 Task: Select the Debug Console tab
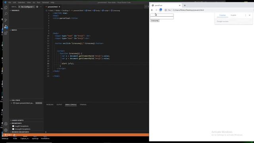(x=71, y=105)
